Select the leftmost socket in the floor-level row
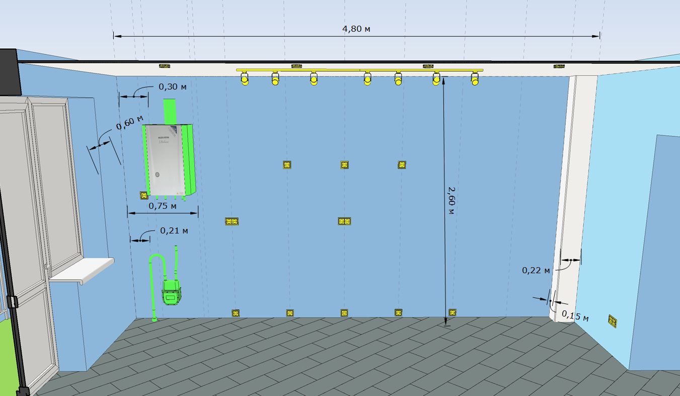 (x=235, y=312)
